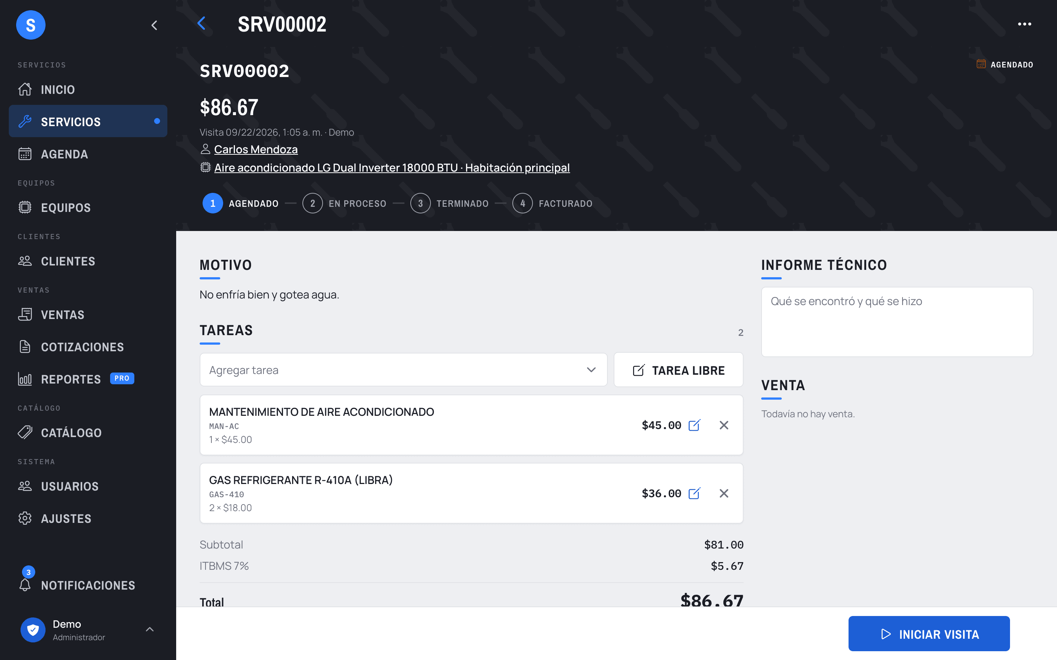Collapse the sidebar with the chevron

click(154, 25)
